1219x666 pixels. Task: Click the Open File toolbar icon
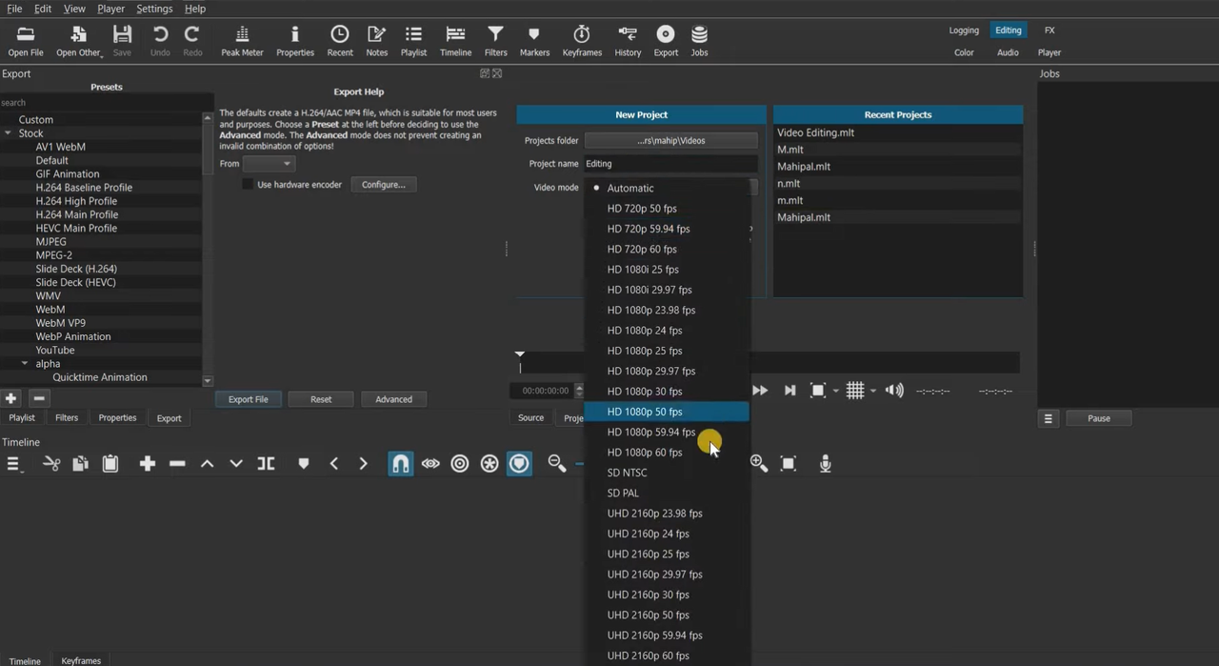pyautogui.click(x=26, y=41)
